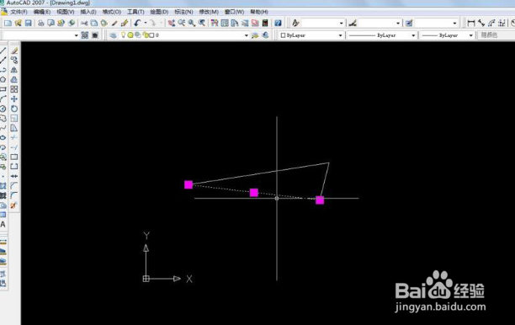
Task: Click the Arc length dimension icon
Action: point(491,23)
